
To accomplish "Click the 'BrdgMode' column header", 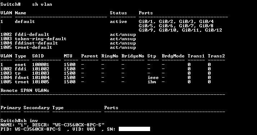I will click(x=173, y=56).
